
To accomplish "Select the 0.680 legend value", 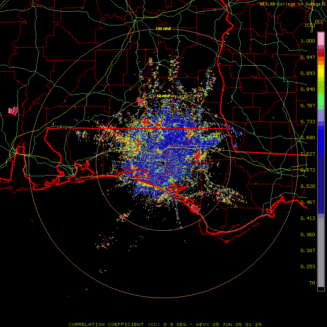I will click(x=308, y=138).
